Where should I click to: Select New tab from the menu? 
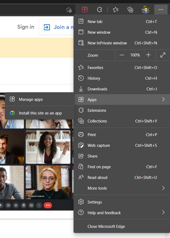[122, 22]
